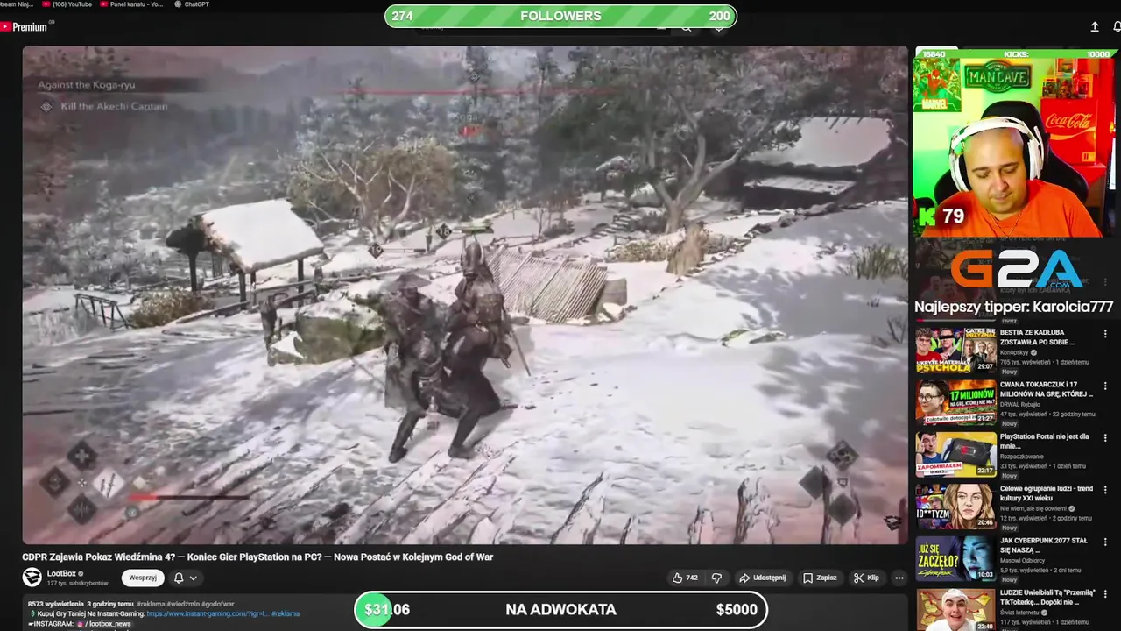1121x631 pixels.
Task: Click the NA ADWOKATA donation goal bar
Action: pyautogui.click(x=560, y=610)
